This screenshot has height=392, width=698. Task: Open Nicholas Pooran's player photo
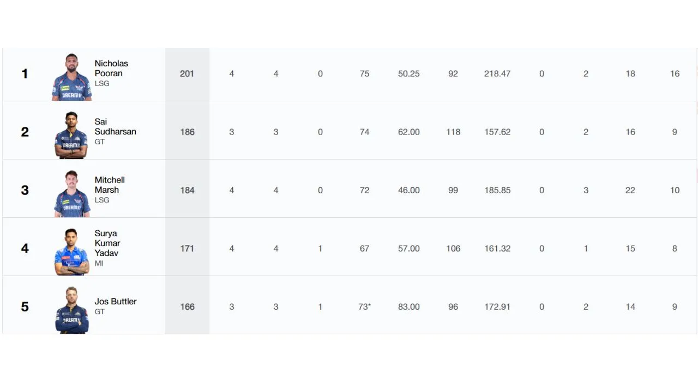pos(71,77)
